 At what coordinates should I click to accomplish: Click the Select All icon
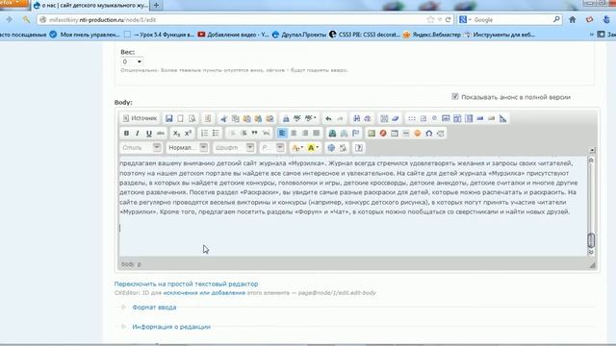click(x=384, y=118)
